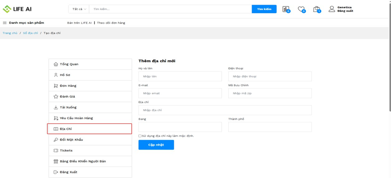Open the Thành phố city selector field
391x178 pixels.
(270, 127)
